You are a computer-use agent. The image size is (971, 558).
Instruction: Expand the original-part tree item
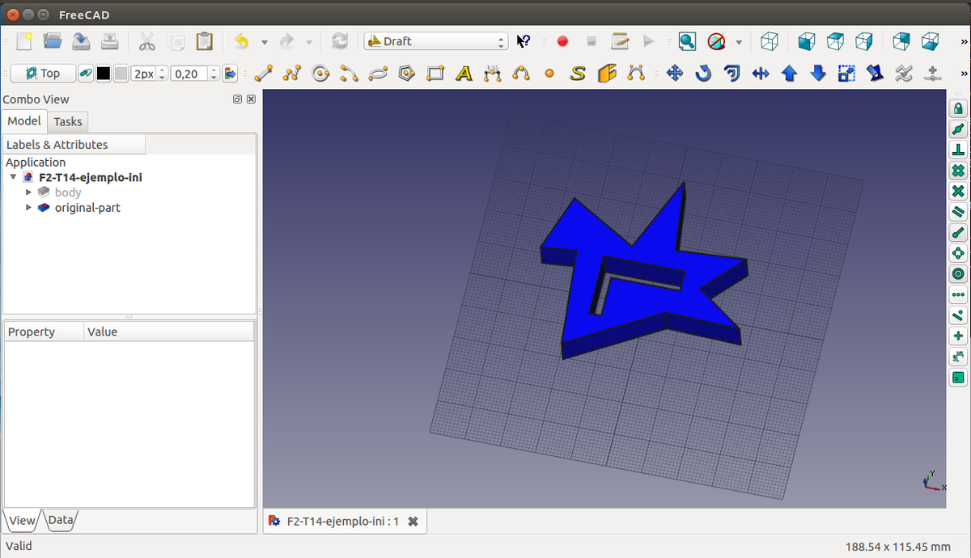[29, 208]
